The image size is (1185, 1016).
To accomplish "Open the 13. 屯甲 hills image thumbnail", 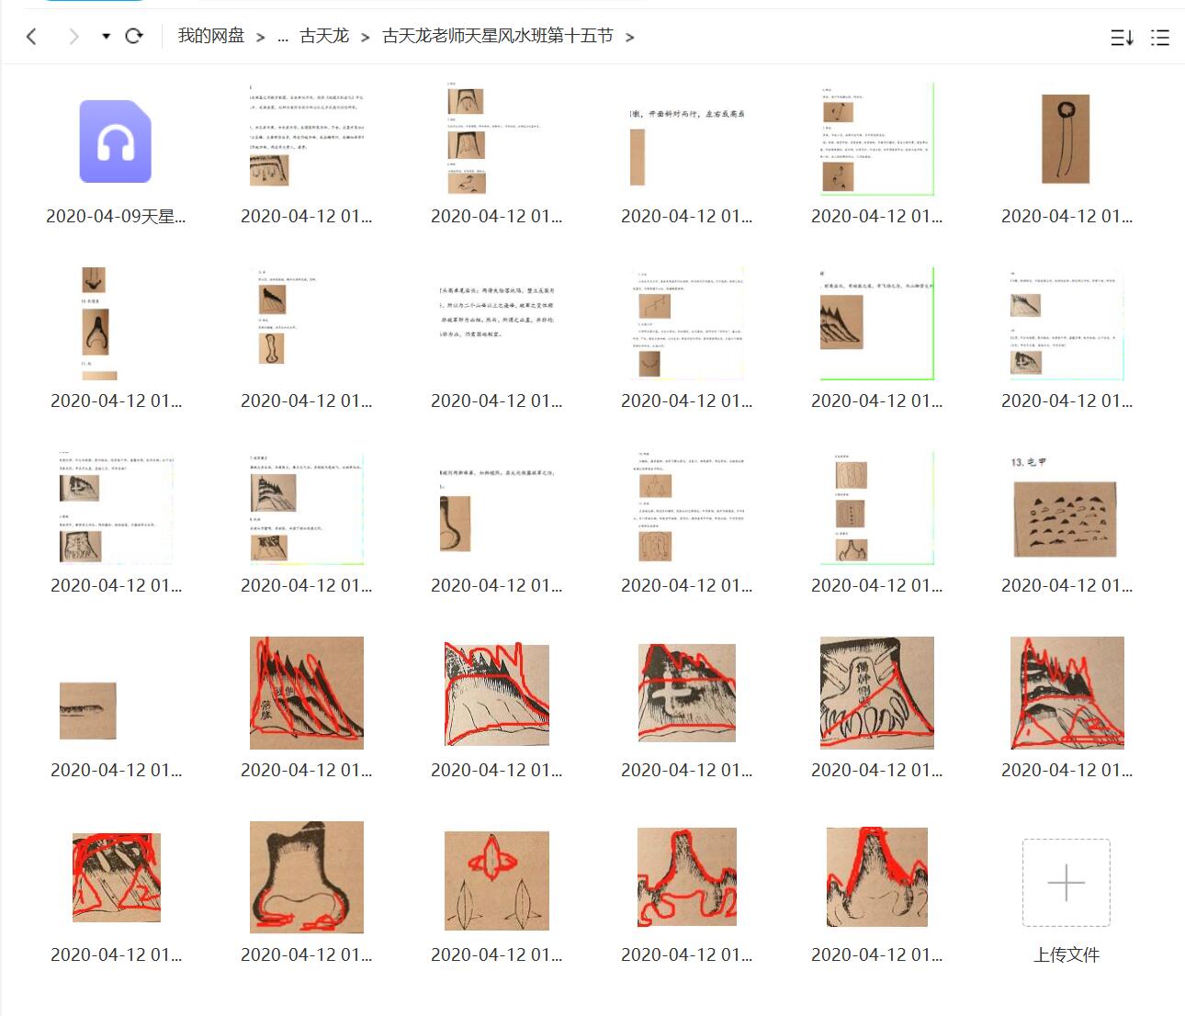I will tap(1066, 508).
